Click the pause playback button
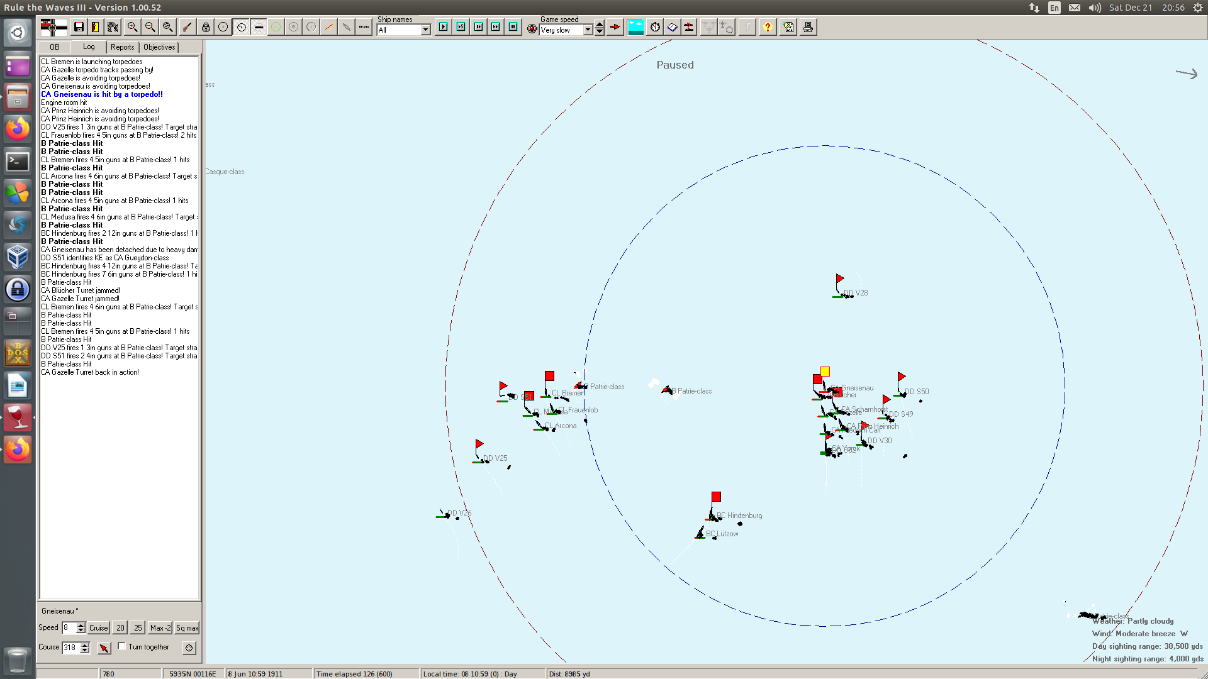Viewport: 1208px width, 679px height. coord(513,27)
